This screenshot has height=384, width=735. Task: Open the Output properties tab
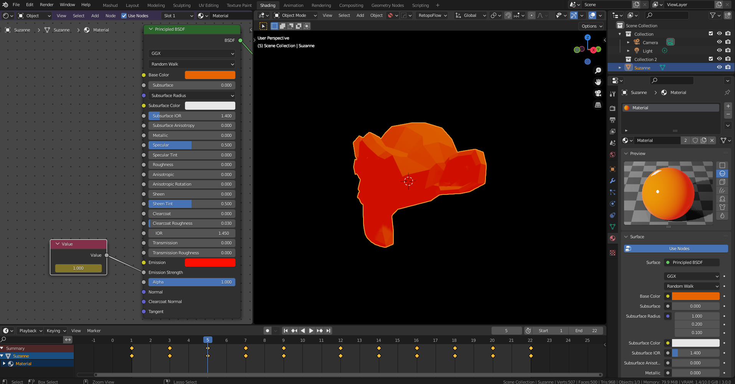tap(613, 120)
